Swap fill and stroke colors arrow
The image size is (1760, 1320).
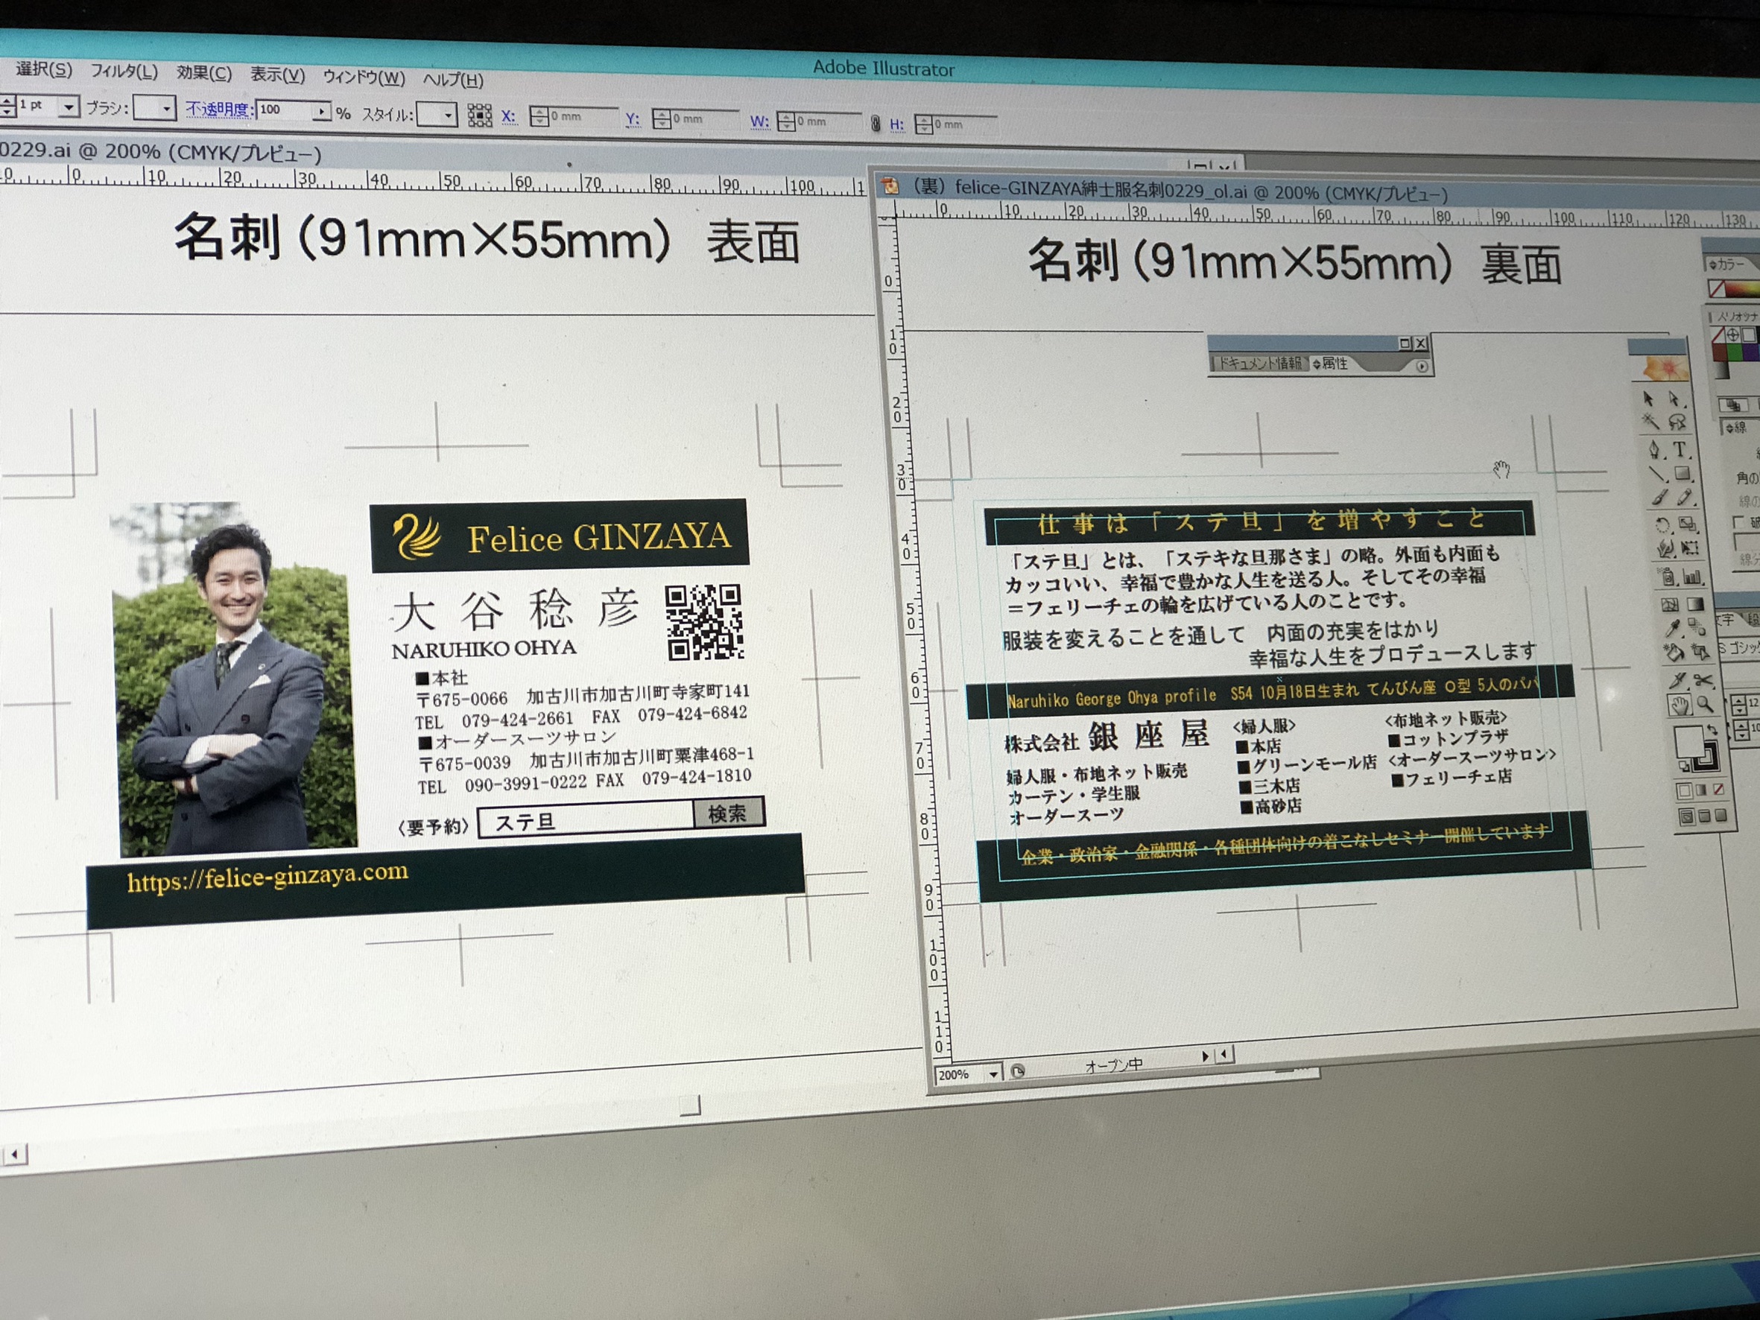(1712, 729)
